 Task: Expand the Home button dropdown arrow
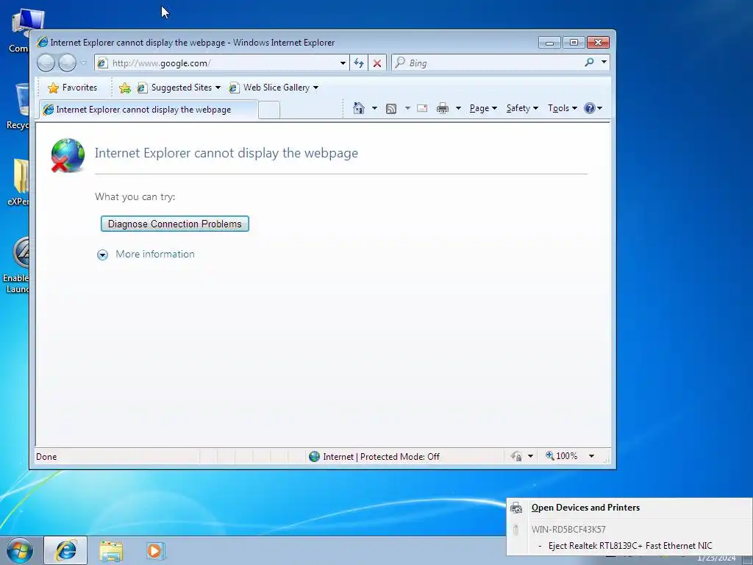click(x=374, y=108)
